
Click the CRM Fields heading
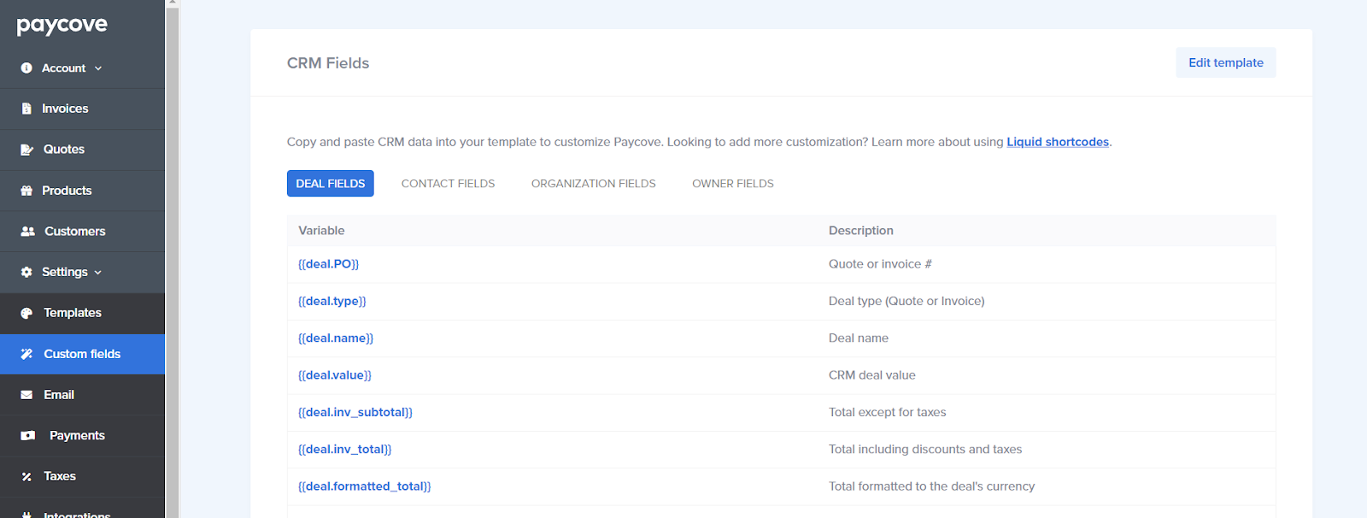[328, 63]
